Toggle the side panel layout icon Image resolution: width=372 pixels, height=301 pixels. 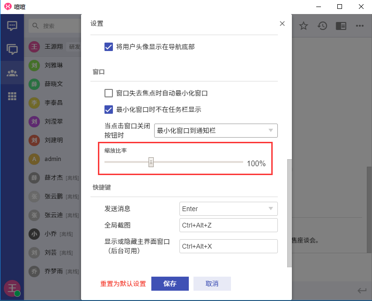tap(341, 26)
